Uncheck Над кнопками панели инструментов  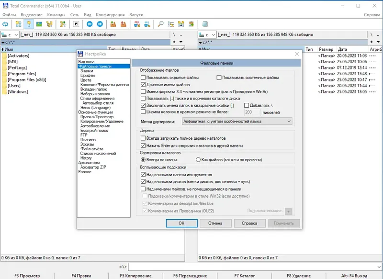coord(143,175)
